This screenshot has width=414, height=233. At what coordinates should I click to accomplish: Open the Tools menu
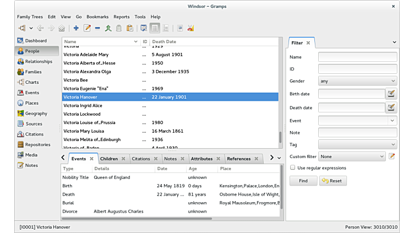140,17
